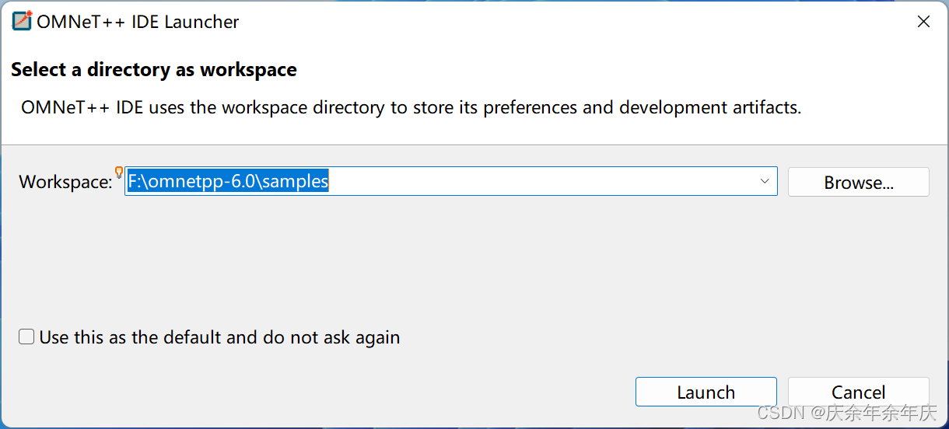
Task: Expand the Workspace path dropdown arrow
Action: (x=765, y=182)
